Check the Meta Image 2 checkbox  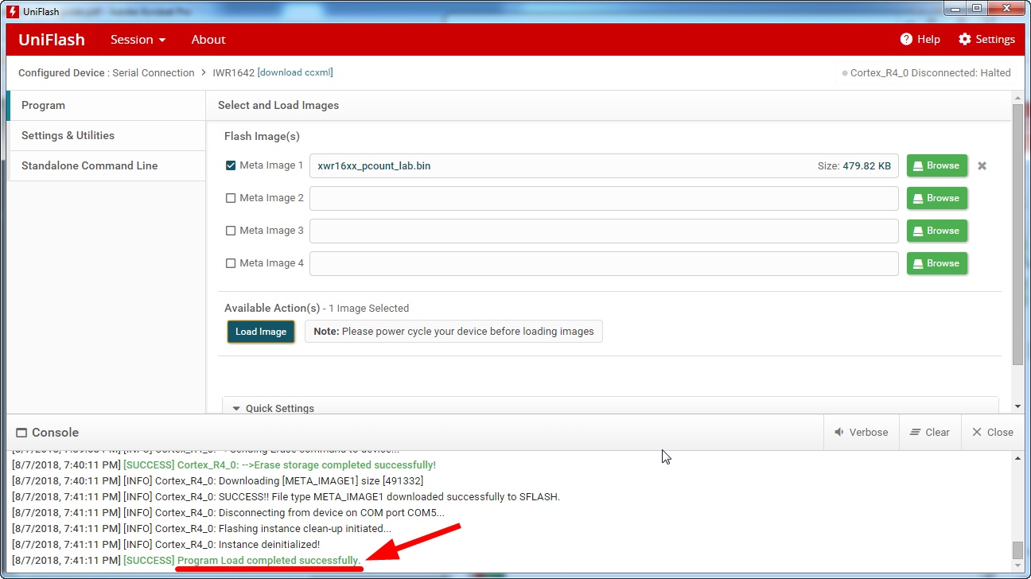[231, 198]
